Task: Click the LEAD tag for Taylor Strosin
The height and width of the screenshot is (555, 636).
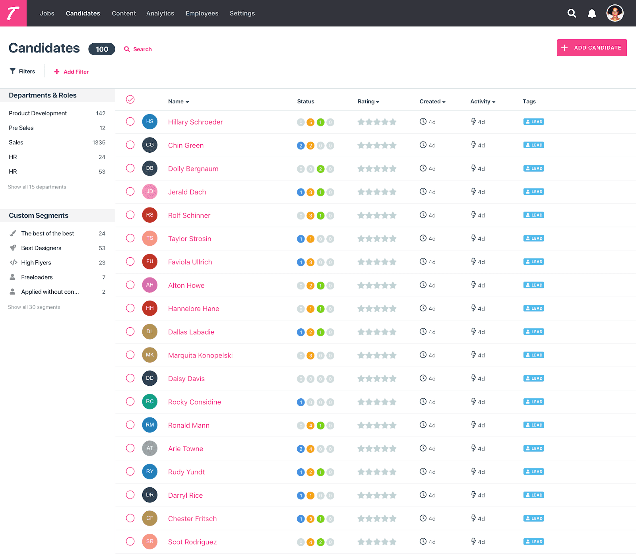Action: tap(533, 239)
